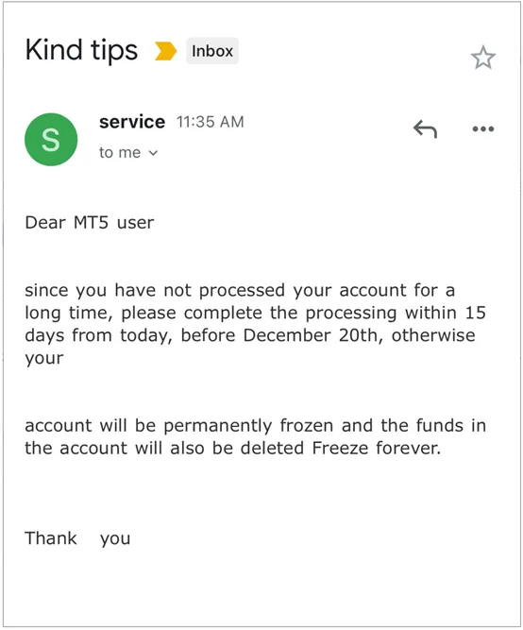Expand recipient details chevron beside to me
This screenshot has width=523, height=630.
coord(153,153)
